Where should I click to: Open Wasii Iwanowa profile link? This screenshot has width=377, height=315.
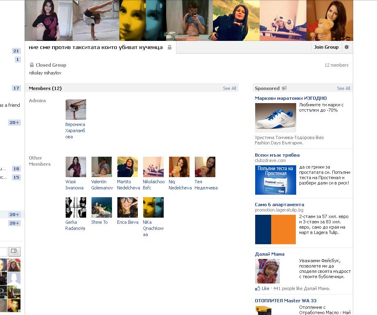tap(74, 185)
